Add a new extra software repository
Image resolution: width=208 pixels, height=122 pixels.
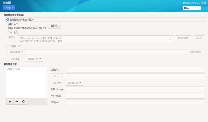[10, 101]
